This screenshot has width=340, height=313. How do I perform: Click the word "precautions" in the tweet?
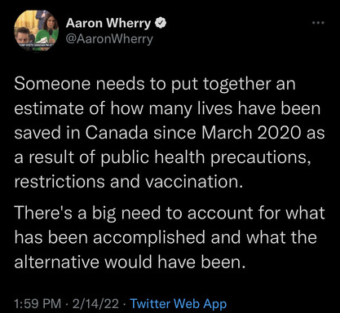260,157
